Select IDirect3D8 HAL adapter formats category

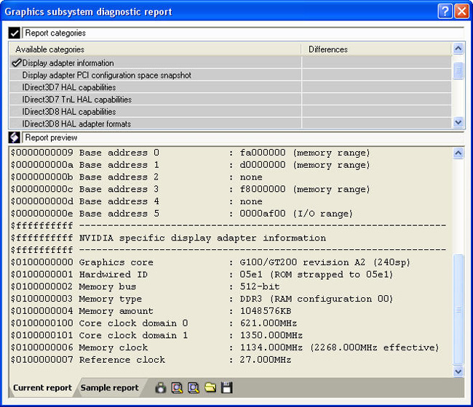[x=231, y=124]
